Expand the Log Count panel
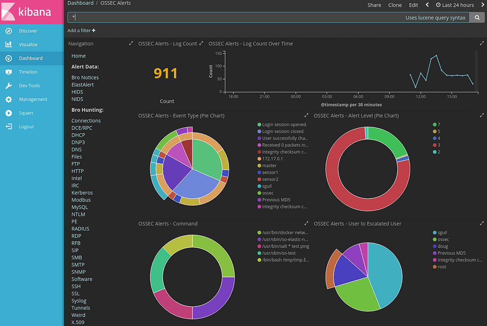 [201, 43]
